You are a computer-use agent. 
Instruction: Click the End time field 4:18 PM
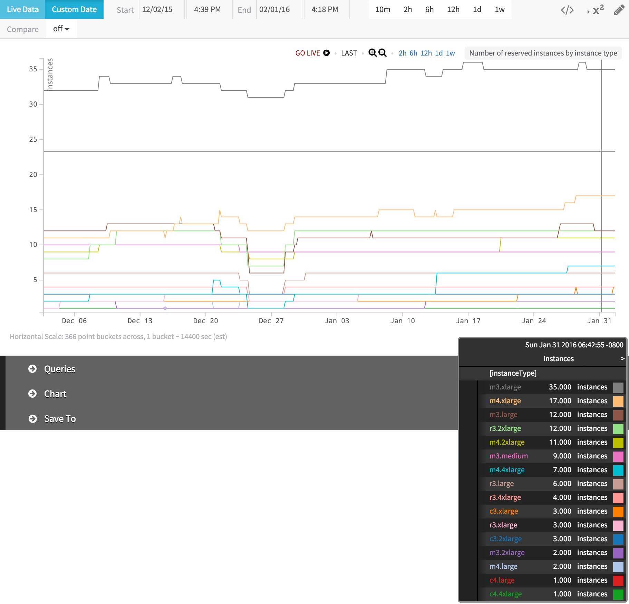(326, 9)
